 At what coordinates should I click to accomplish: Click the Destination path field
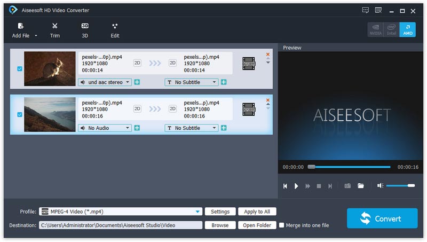pos(121,225)
